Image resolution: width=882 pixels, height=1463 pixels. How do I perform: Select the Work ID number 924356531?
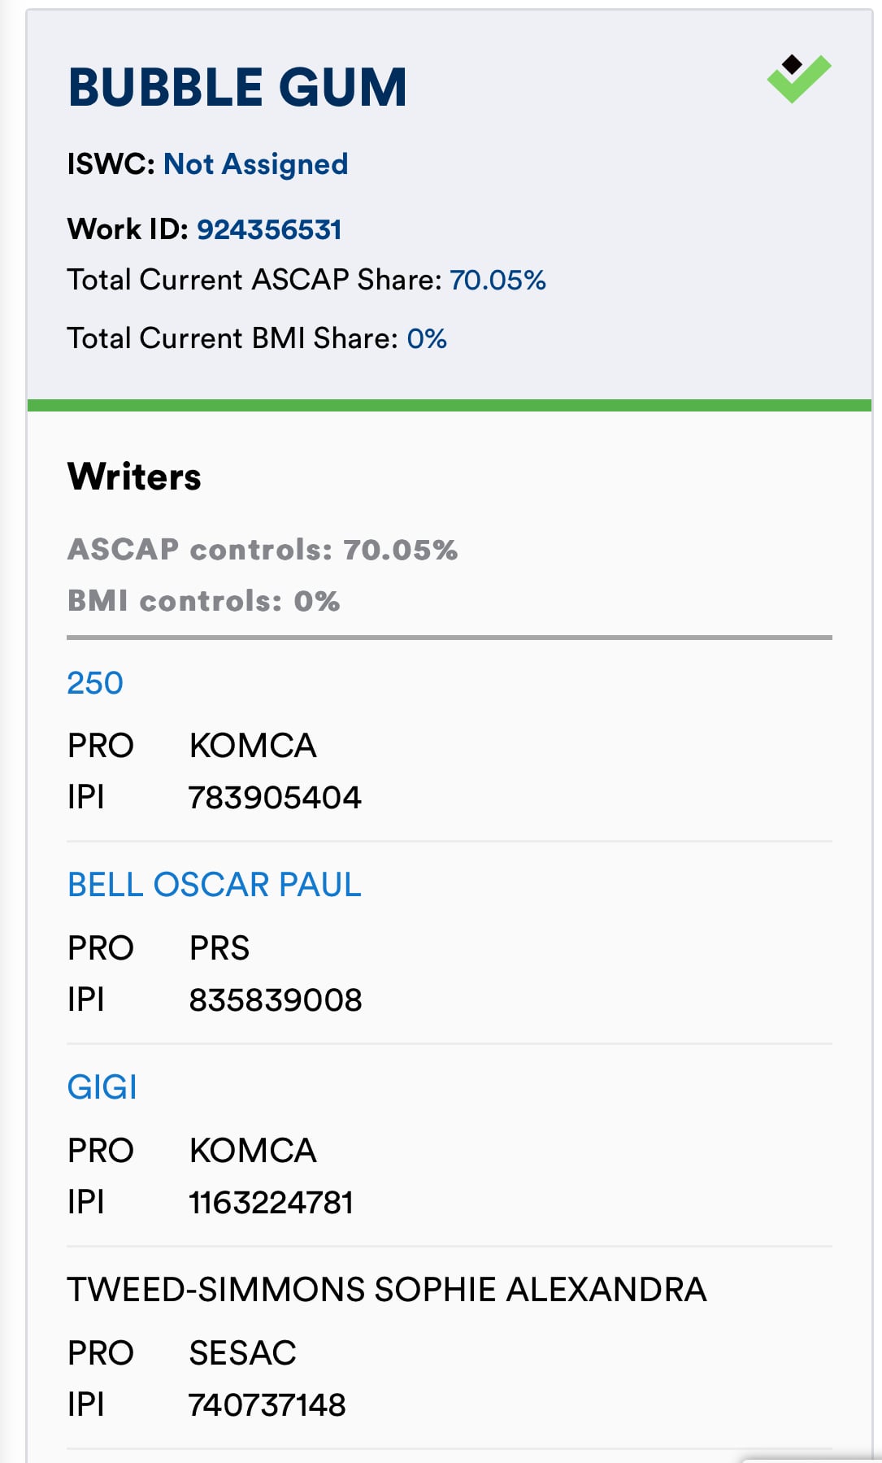(x=269, y=229)
